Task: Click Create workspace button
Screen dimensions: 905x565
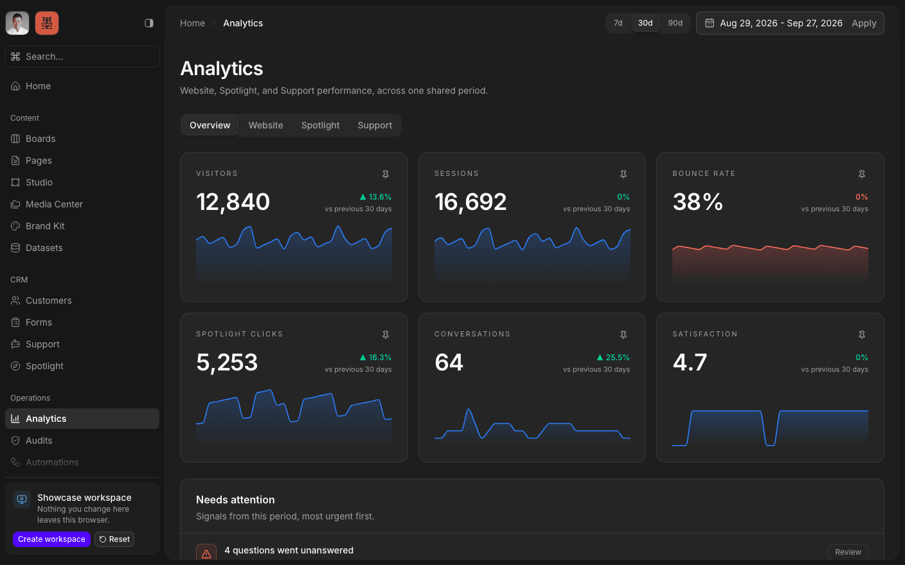Action: click(x=51, y=539)
